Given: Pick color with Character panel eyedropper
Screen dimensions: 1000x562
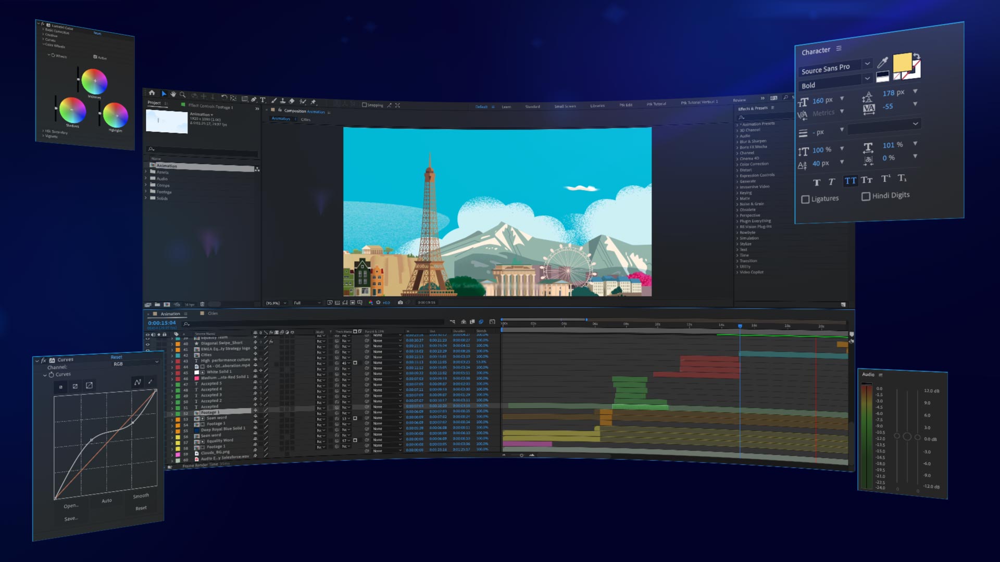Looking at the screenshot, I should tap(882, 63).
